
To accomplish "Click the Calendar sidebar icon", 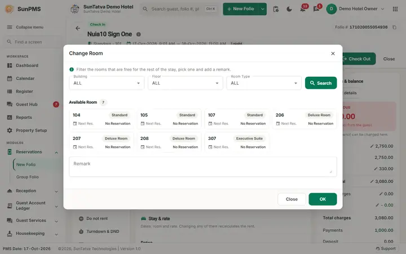I will [x=10, y=78].
